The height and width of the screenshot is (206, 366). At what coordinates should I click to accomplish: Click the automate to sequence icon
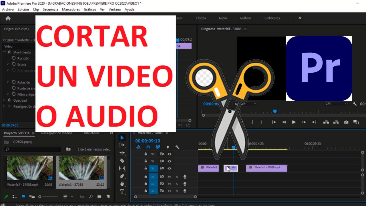pyautogui.click(x=82, y=197)
